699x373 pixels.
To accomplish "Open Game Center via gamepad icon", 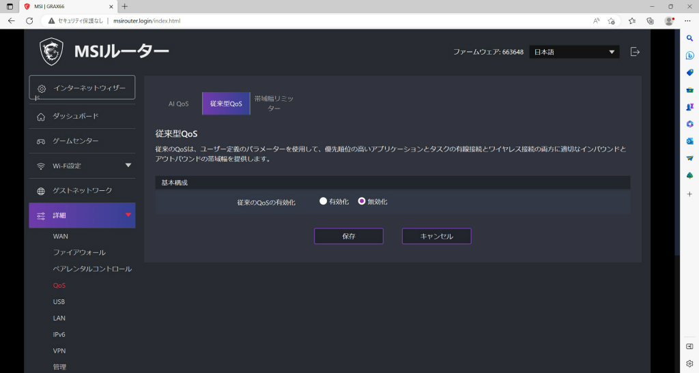I will click(41, 141).
